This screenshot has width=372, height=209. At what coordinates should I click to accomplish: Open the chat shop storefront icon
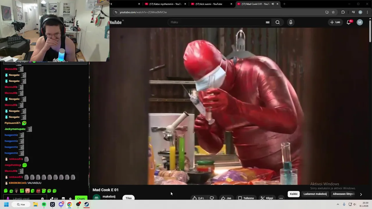click(63, 199)
